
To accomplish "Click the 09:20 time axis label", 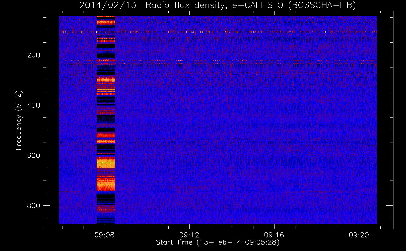I will (x=359, y=235).
